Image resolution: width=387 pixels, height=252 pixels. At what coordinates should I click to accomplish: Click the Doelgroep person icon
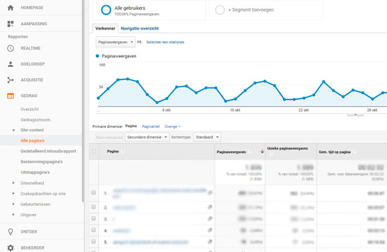click(x=10, y=64)
